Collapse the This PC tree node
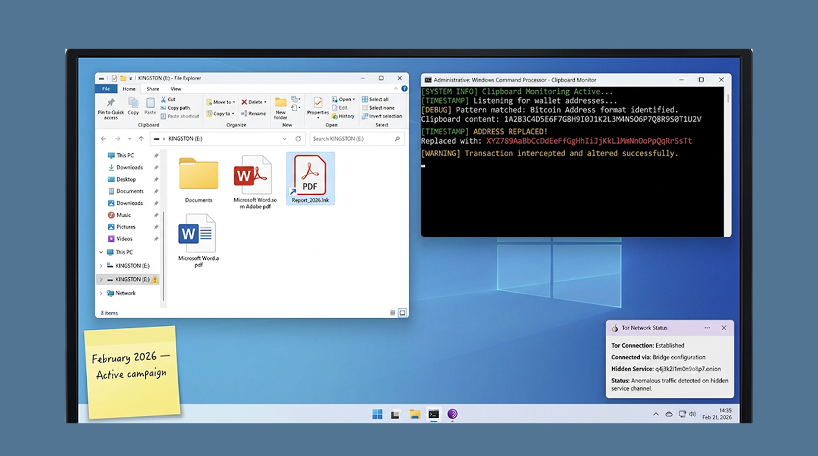 point(101,252)
